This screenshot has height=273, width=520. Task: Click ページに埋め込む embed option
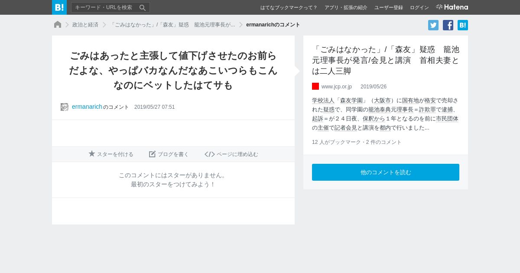click(231, 154)
